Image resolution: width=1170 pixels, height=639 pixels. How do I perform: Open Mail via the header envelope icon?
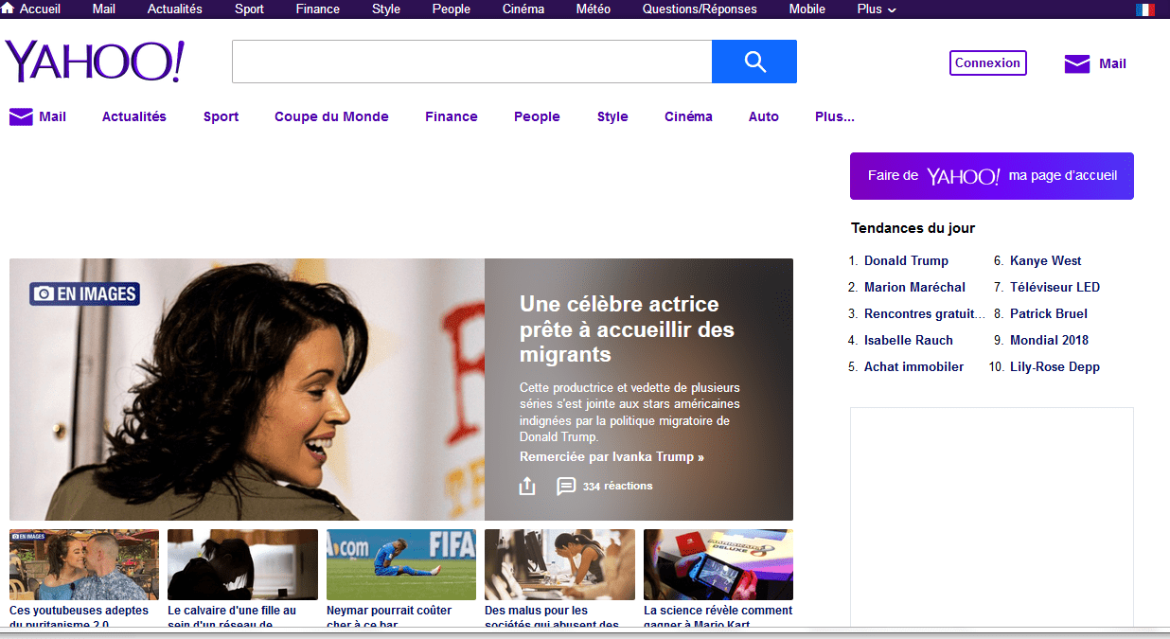click(1077, 63)
